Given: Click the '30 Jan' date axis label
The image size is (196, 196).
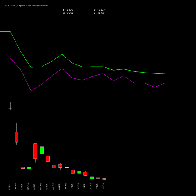Looking at the screenshot, I should 16,187.
